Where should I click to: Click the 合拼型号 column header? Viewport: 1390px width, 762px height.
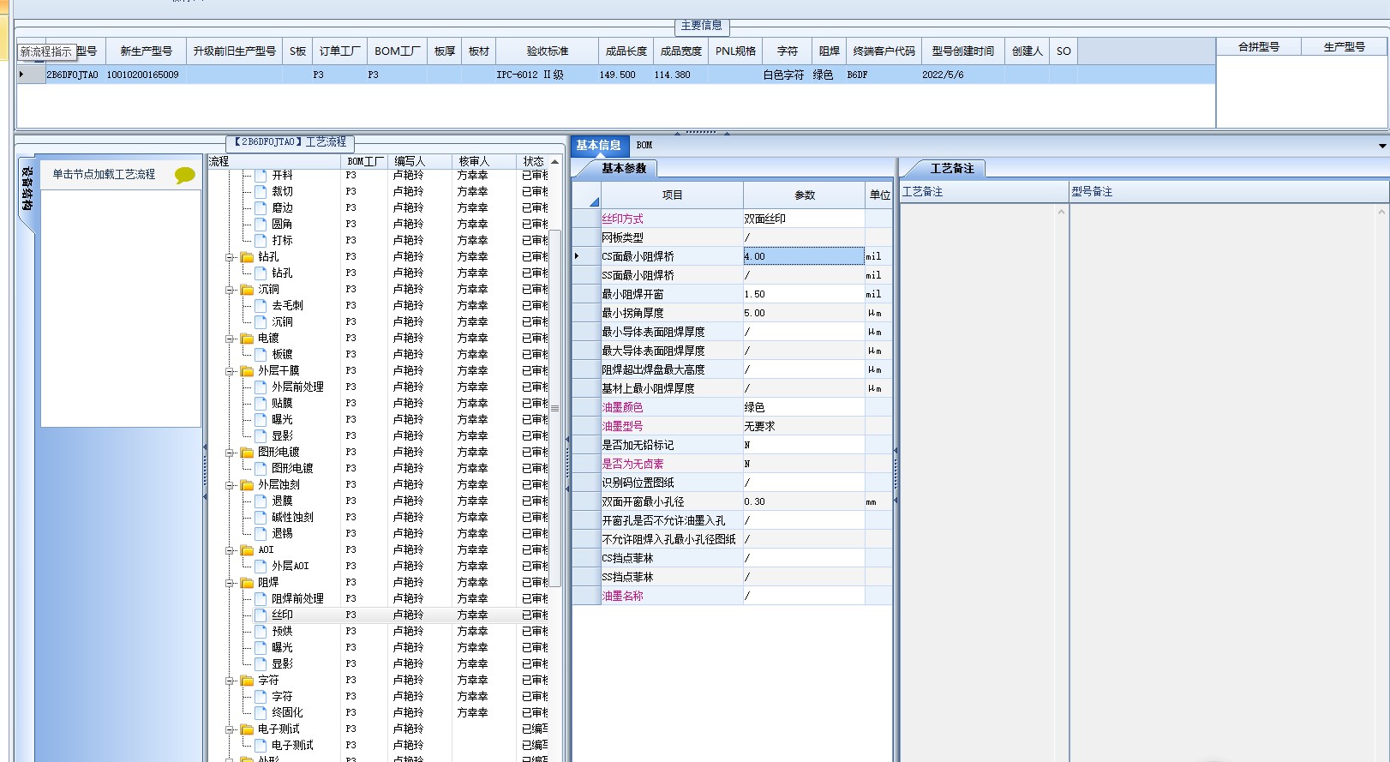coord(1258,47)
